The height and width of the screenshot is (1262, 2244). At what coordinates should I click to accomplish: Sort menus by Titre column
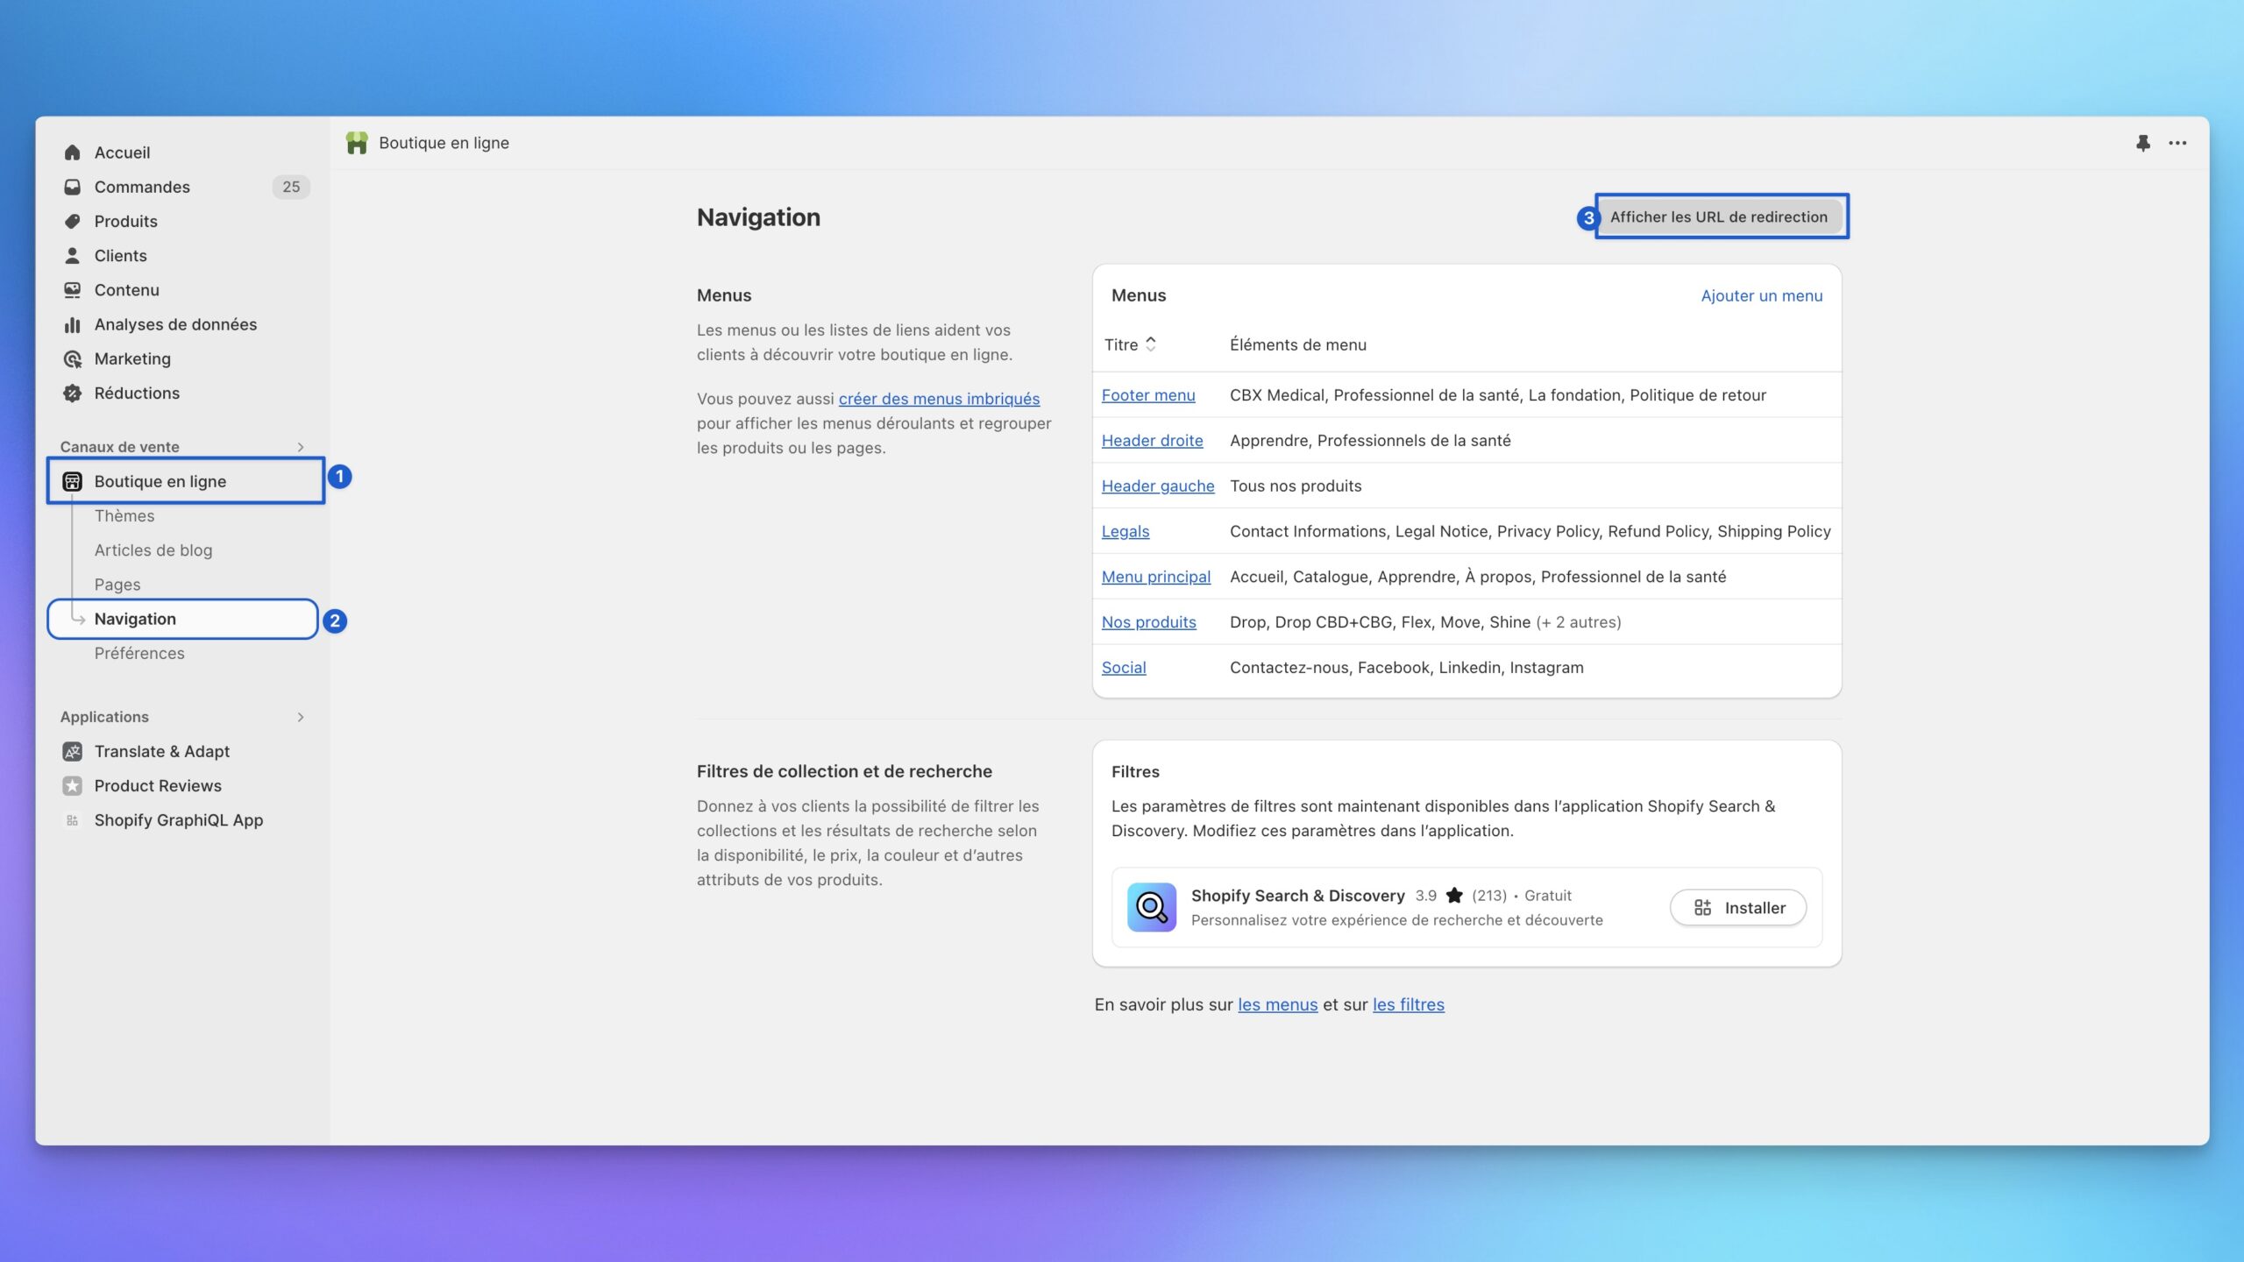pyautogui.click(x=1130, y=344)
